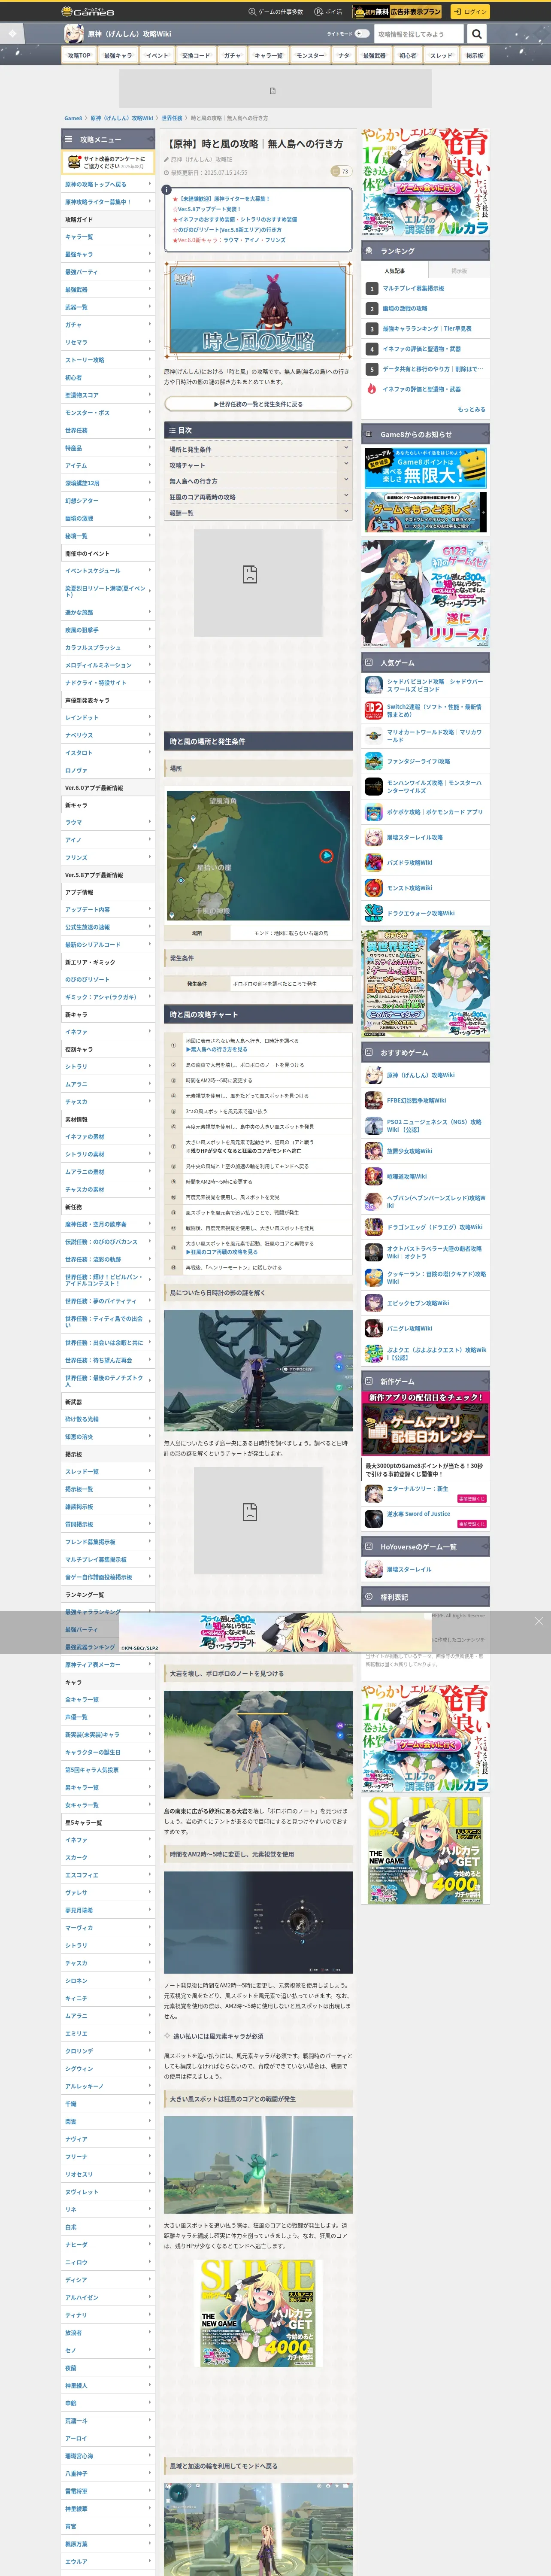Switch to 掲示板 tab in ranking box

(459, 271)
